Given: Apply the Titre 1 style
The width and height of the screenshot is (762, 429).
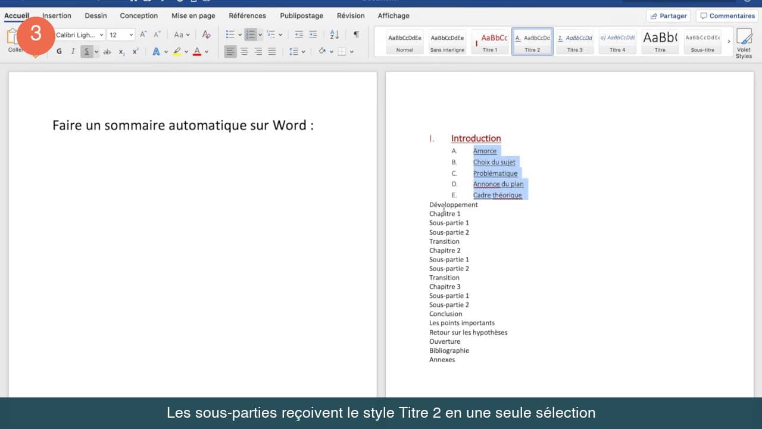Looking at the screenshot, I should point(490,42).
